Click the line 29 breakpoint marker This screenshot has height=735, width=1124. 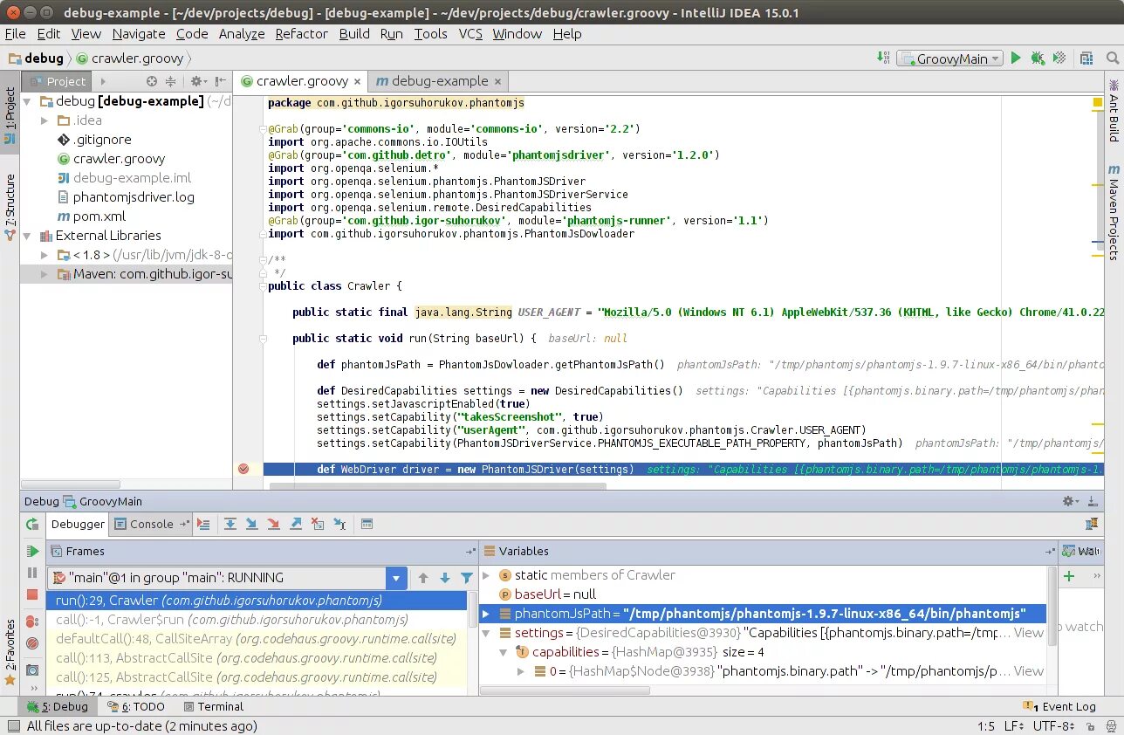(243, 470)
